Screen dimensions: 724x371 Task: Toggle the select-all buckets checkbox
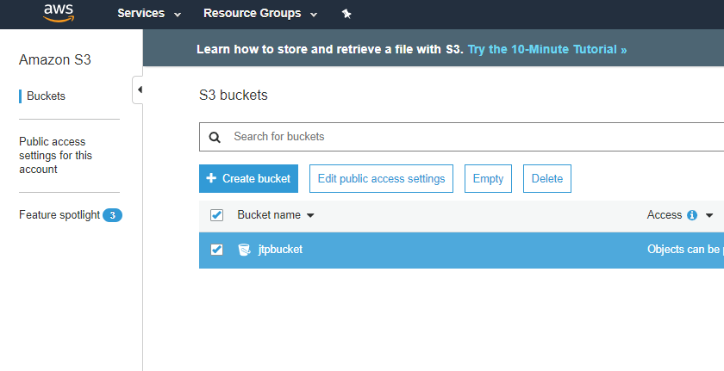click(x=216, y=215)
